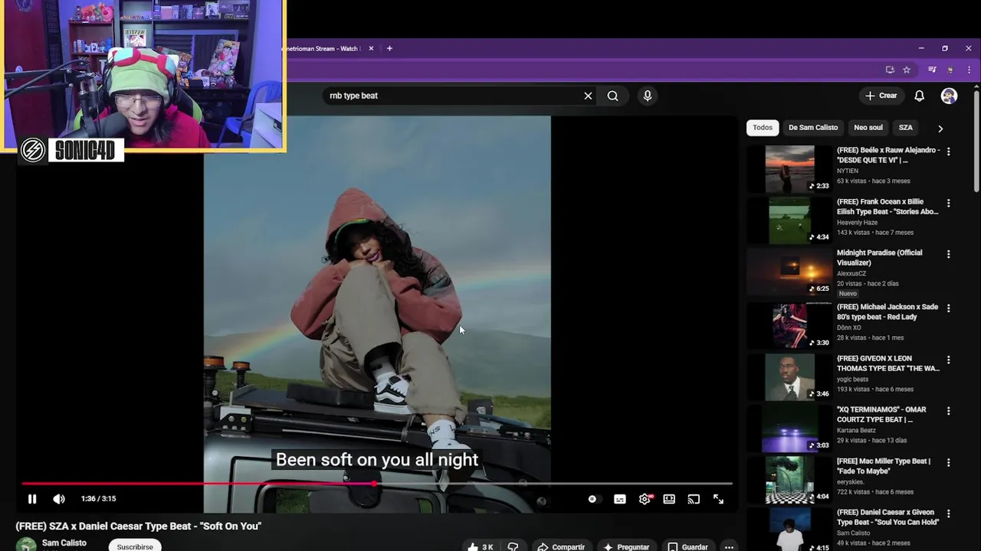Cast the video to a TV
Image resolution: width=981 pixels, height=551 pixels.
[694, 499]
